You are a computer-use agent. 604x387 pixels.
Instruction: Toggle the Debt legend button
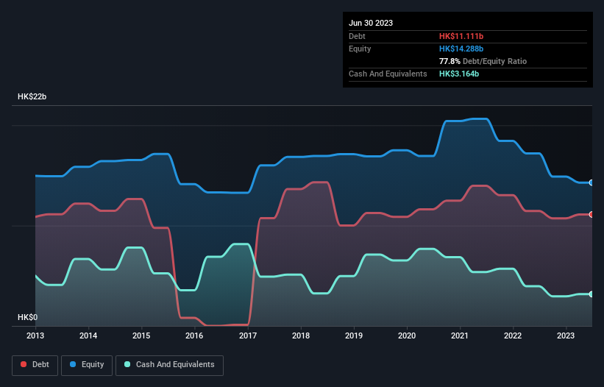35,365
